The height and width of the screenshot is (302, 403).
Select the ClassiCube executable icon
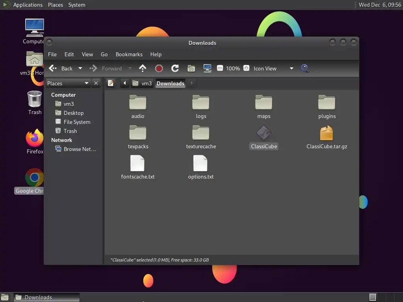click(264, 133)
